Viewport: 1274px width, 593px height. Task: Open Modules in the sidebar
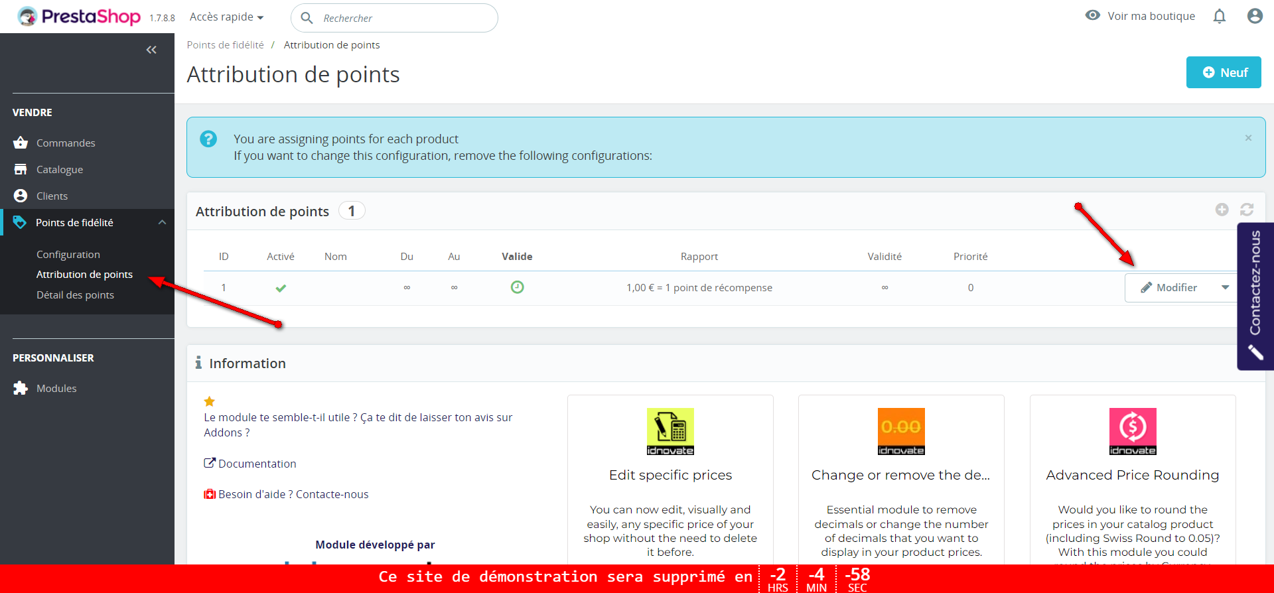click(56, 388)
